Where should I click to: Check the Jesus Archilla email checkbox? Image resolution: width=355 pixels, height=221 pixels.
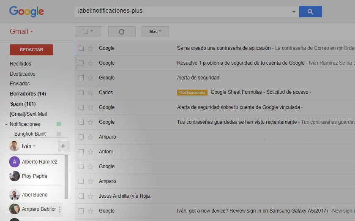[81, 196]
